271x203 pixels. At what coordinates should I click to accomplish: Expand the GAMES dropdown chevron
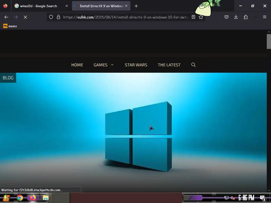coord(112,65)
